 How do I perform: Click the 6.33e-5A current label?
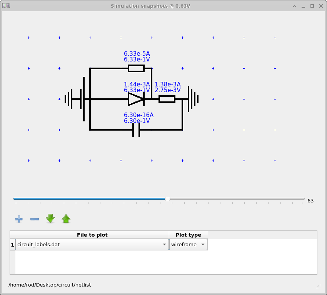(x=137, y=54)
